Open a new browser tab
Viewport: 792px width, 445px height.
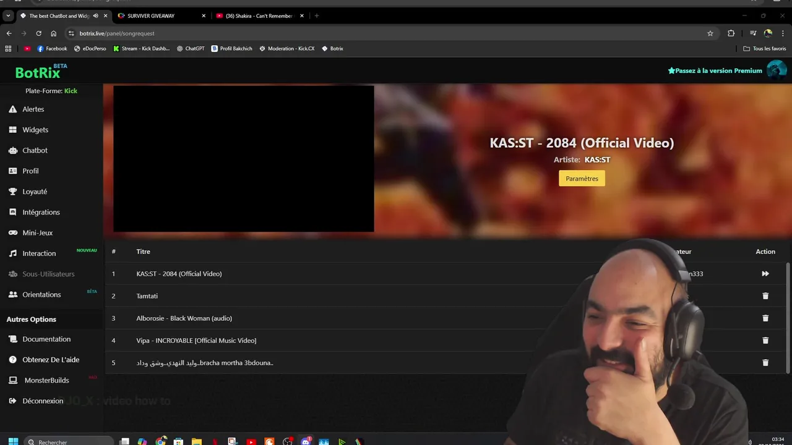coord(317,16)
